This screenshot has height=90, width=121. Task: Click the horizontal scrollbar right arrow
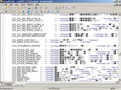click(117, 82)
